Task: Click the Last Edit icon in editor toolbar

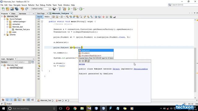Action: (x=54, y=17)
